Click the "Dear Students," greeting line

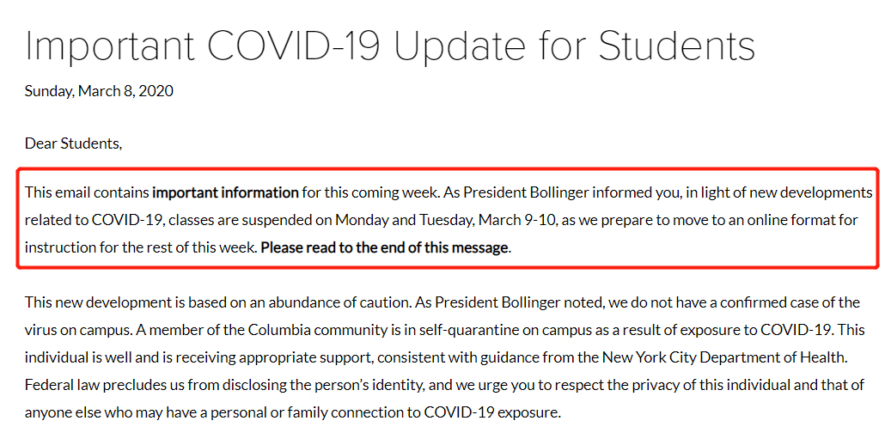(73, 143)
